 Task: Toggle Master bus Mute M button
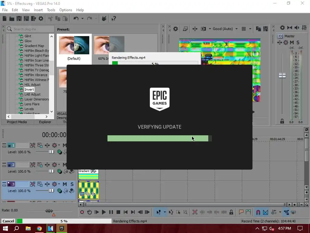pos(292,42)
